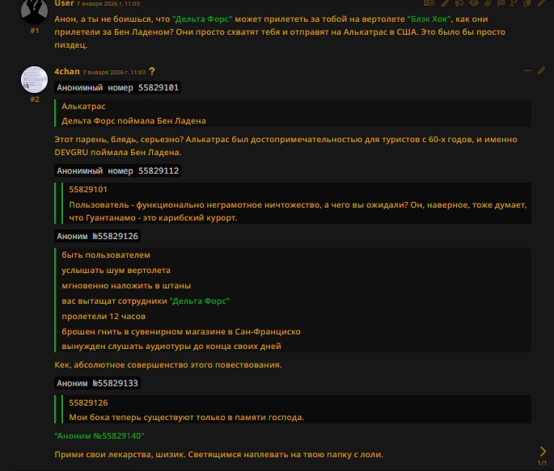Click the 4chan avatar thumbnail
This screenshot has width=554, height=471.
(x=34, y=79)
